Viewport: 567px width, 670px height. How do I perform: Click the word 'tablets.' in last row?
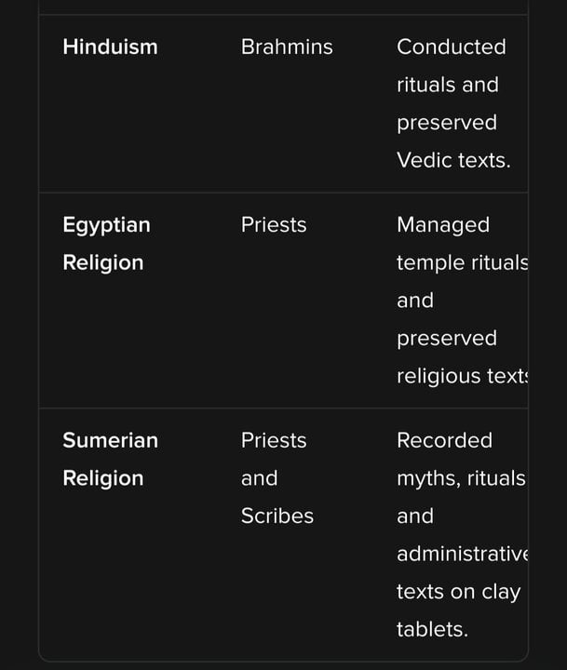[x=432, y=629]
